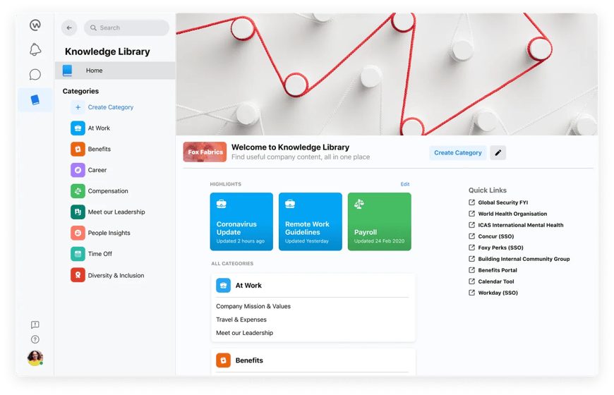Open Building Internal Community Group link
Viewport: 614px width, 395px height.
pyautogui.click(x=524, y=259)
